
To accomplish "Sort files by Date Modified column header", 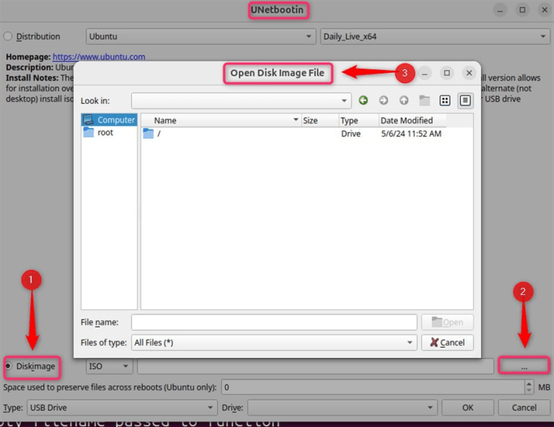I will click(413, 120).
